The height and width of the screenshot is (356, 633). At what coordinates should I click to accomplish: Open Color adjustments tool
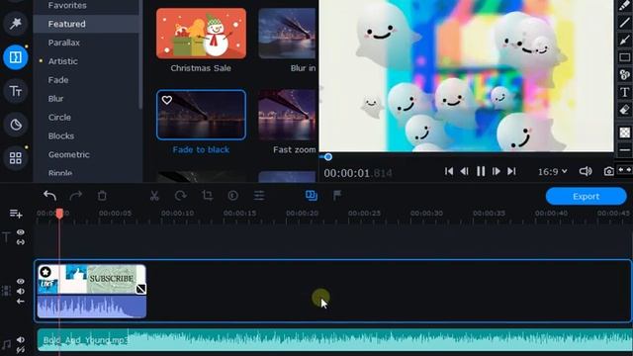pos(232,196)
